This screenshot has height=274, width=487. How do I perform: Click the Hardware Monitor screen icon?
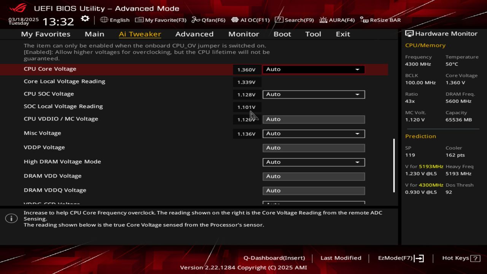point(409,33)
